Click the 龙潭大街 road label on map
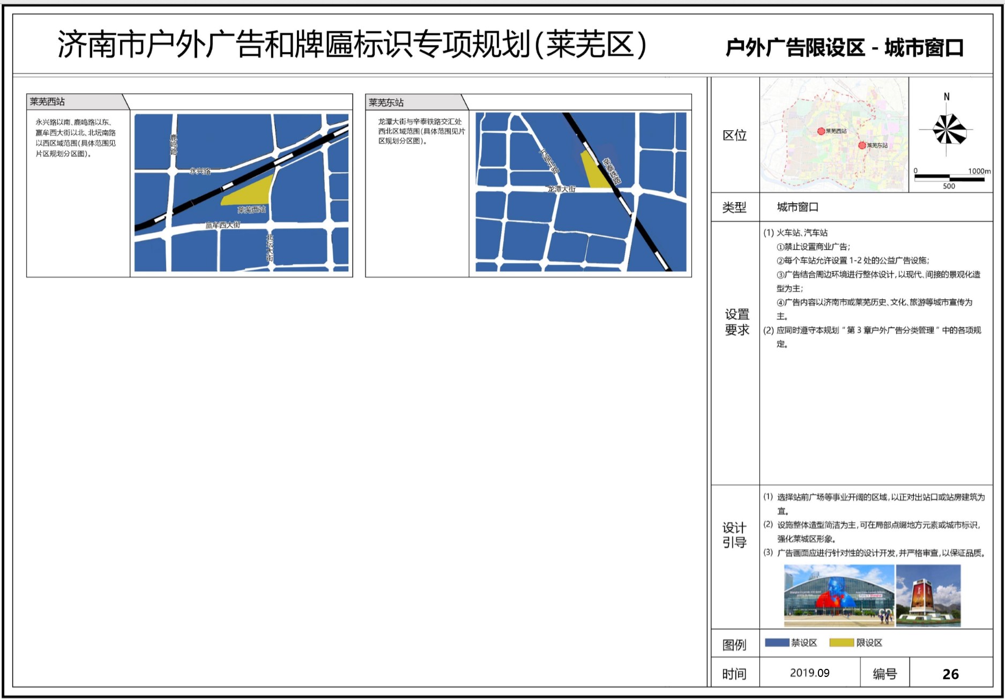 [x=561, y=189]
